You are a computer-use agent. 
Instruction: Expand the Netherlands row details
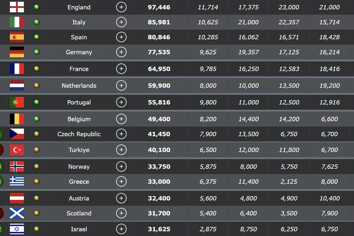coord(121,85)
